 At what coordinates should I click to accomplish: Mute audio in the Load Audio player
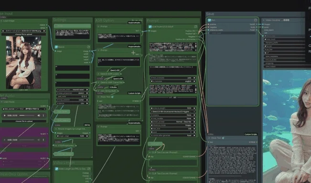pyautogui.click(x=39, y=115)
